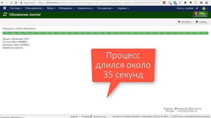The width and height of the screenshot is (211, 118).
Task: Click the green update progress bar
Action: (105, 33)
